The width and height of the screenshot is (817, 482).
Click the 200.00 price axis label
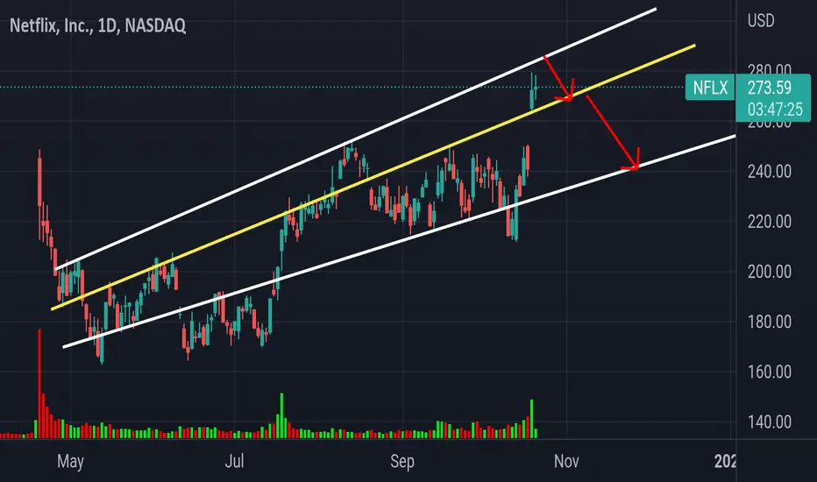(770, 272)
